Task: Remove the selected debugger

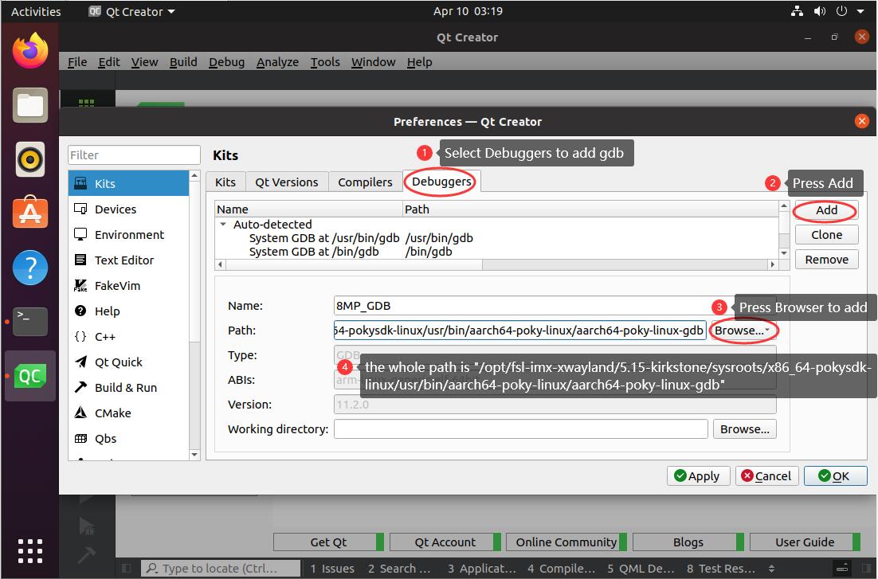Action: (x=826, y=260)
